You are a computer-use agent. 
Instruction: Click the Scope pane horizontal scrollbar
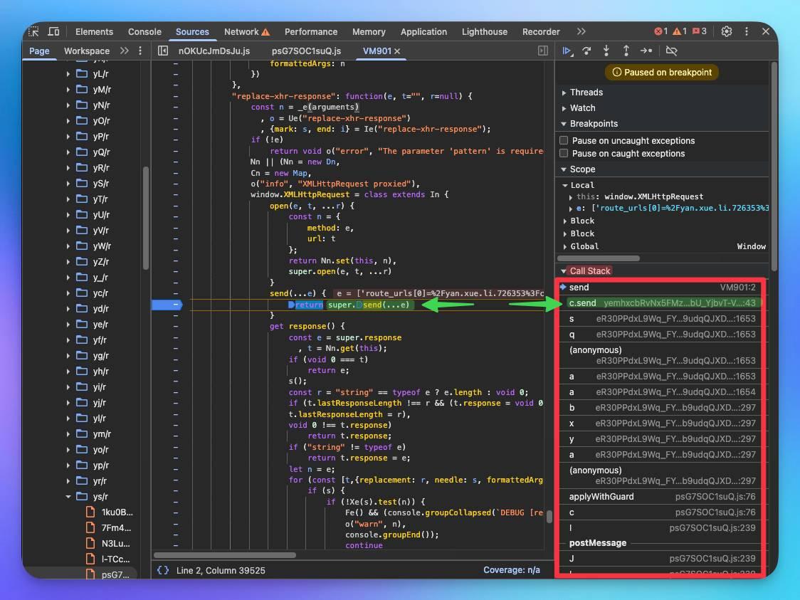coord(599,258)
